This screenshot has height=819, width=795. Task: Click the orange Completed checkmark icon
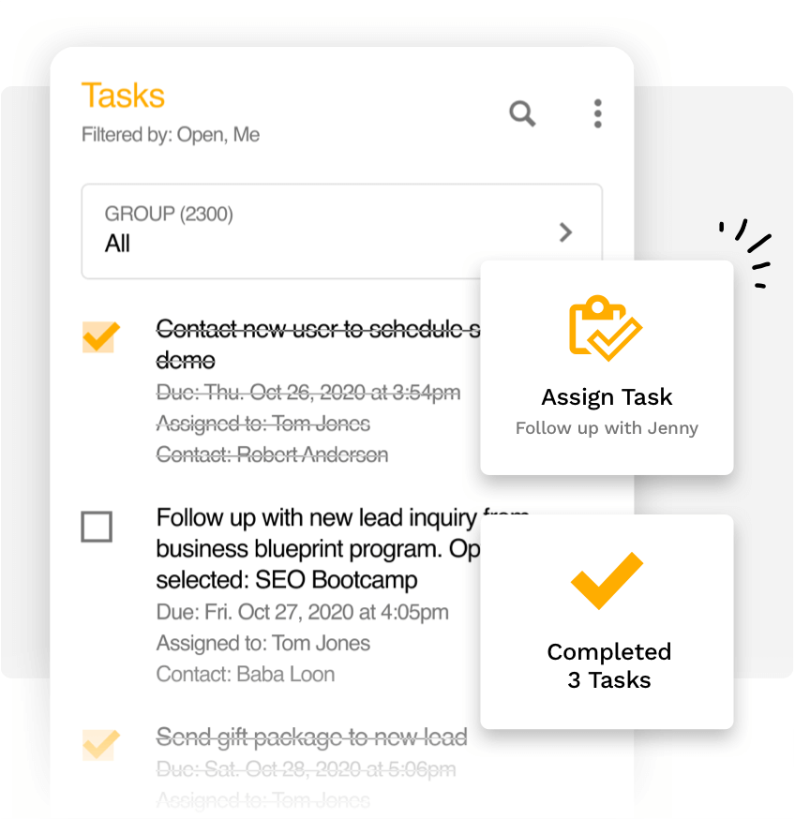pos(606,580)
